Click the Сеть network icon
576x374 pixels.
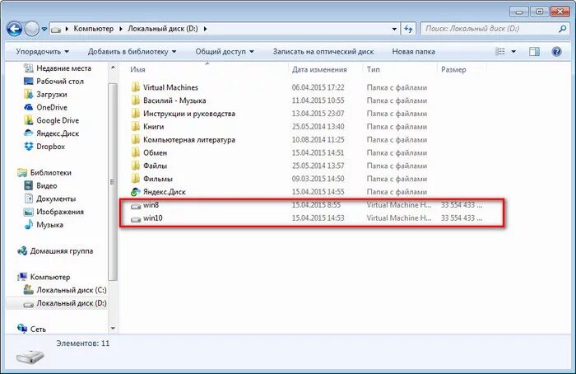(22, 329)
